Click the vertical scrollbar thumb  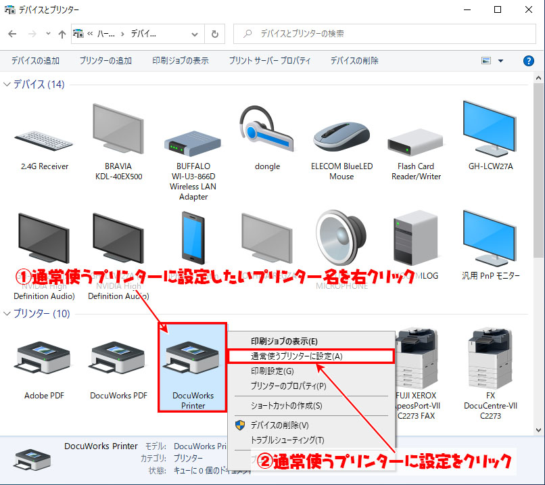pyautogui.click(x=538, y=170)
